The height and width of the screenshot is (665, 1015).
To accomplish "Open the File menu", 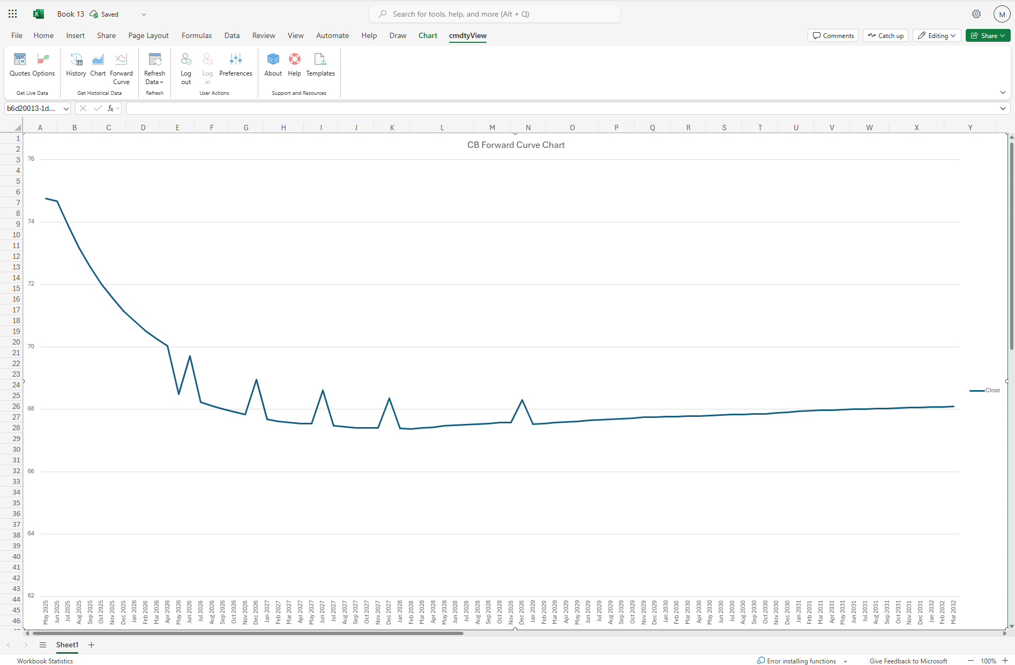I will (17, 35).
